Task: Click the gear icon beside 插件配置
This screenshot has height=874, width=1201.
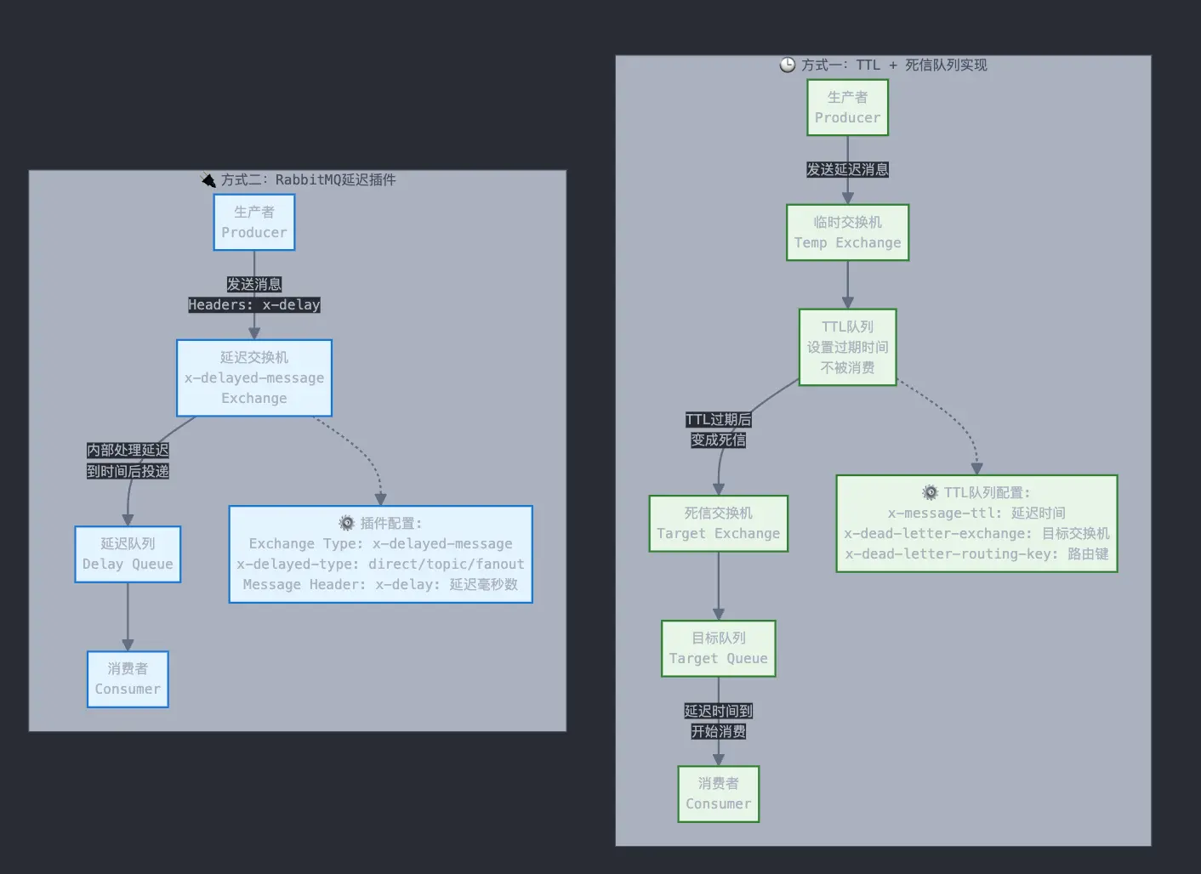Action: click(x=347, y=523)
